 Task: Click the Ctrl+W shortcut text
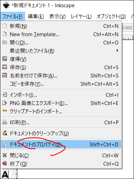pyautogui.click(x=110, y=156)
